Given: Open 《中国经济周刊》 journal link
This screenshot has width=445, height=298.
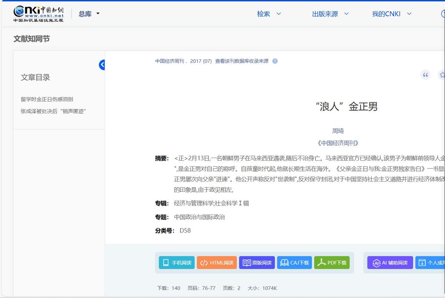Looking at the screenshot, I should (x=338, y=143).
